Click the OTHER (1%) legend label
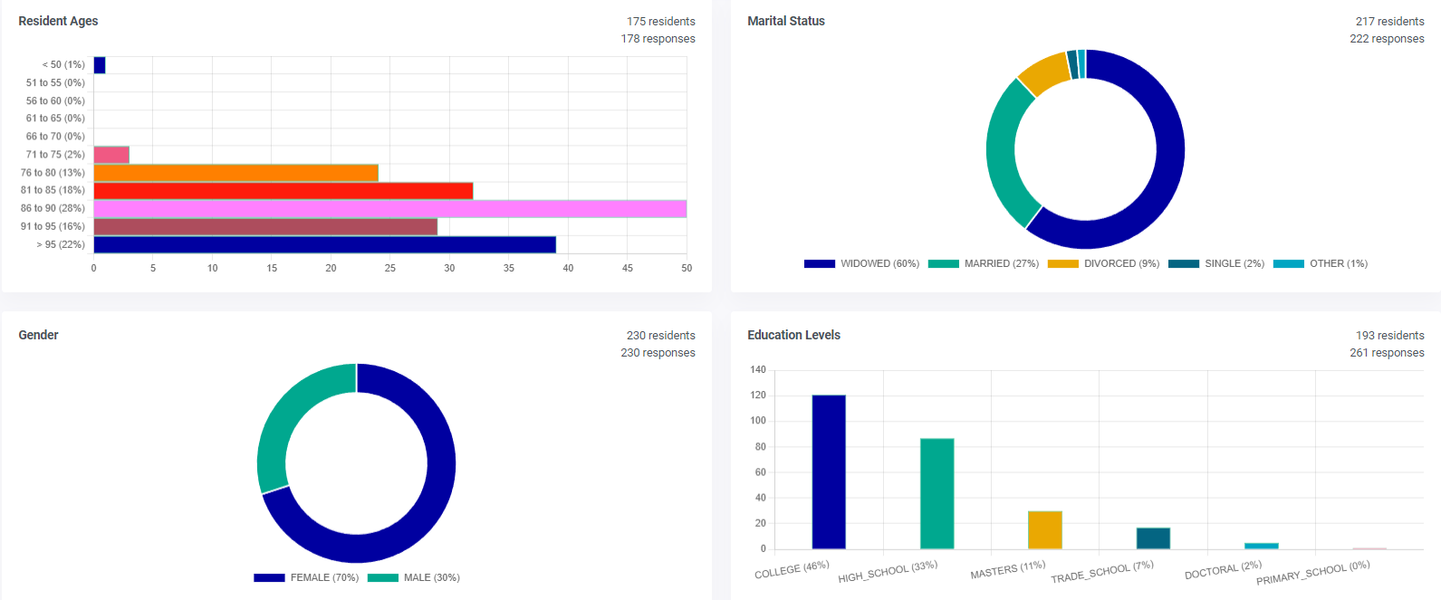This screenshot has width=1441, height=600. (1339, 264)
